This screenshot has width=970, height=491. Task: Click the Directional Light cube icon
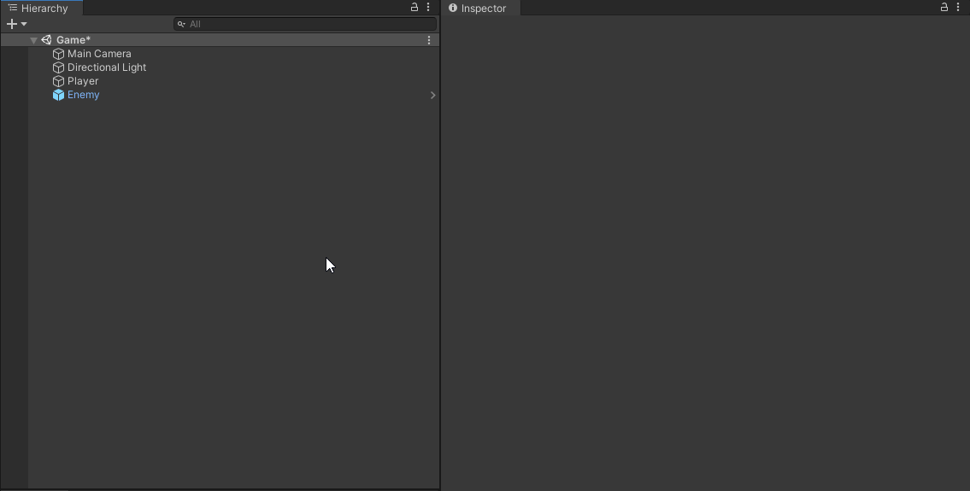(59, 67)
